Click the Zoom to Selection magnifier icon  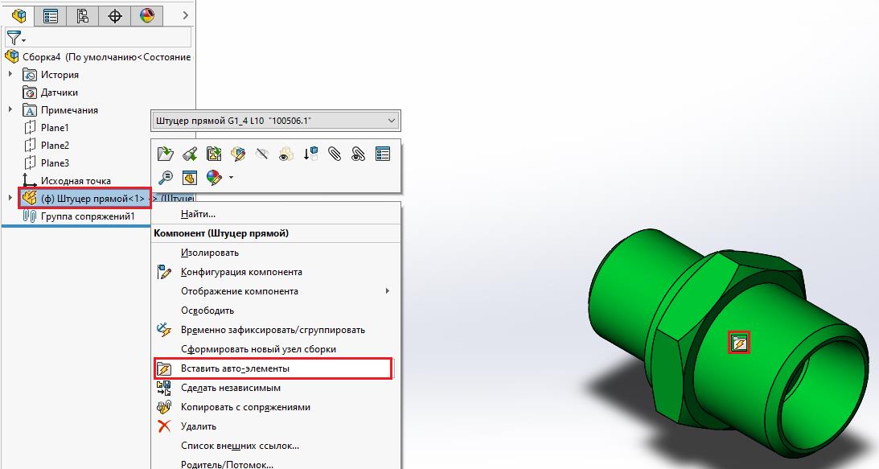pyautogui.click(x=166, y=178)
